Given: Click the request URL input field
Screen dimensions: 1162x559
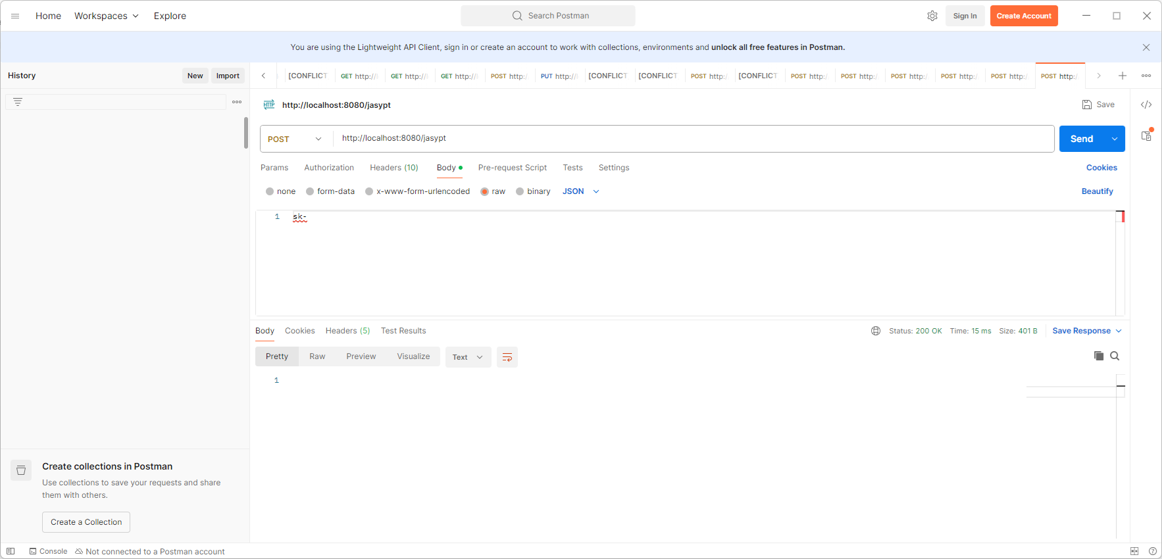Looking at the screenshot, I should click(x=693, y=139).
